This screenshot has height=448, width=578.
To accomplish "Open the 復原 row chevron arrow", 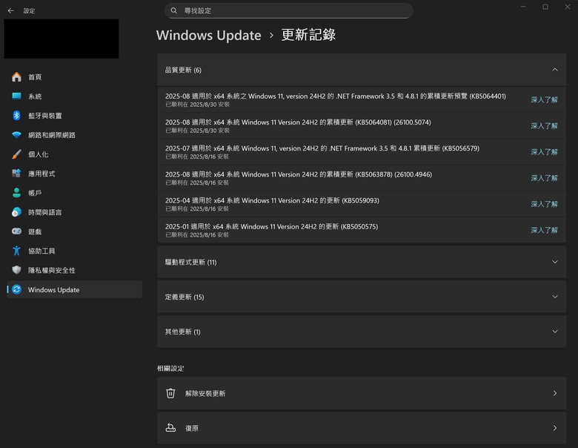I will (555, 428).
